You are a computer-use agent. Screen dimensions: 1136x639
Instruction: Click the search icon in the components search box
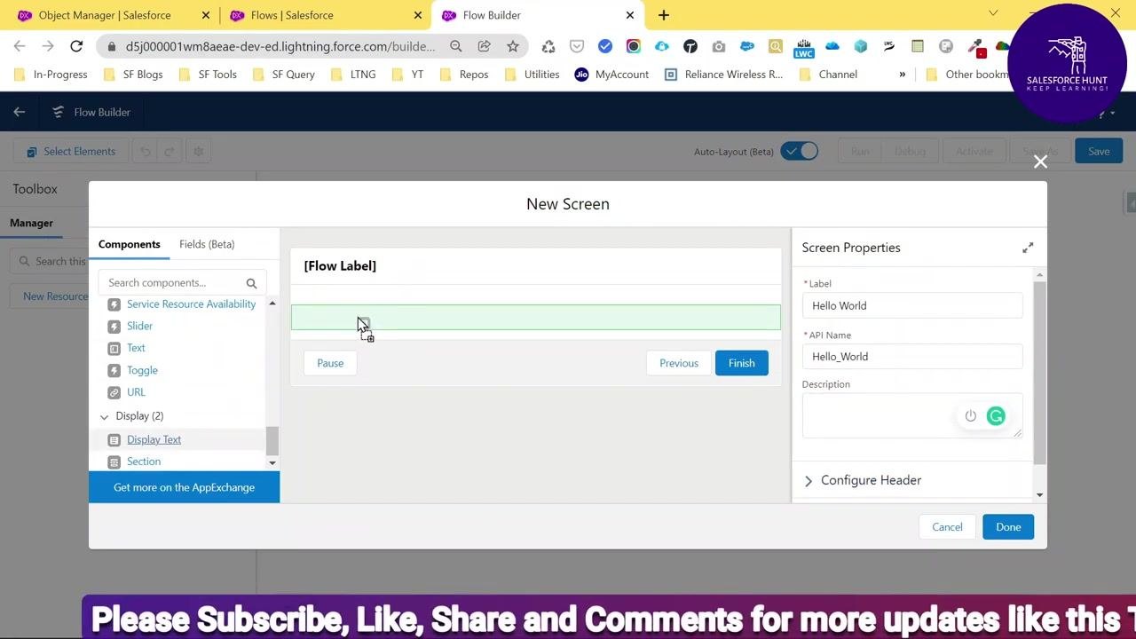point(251,283)
